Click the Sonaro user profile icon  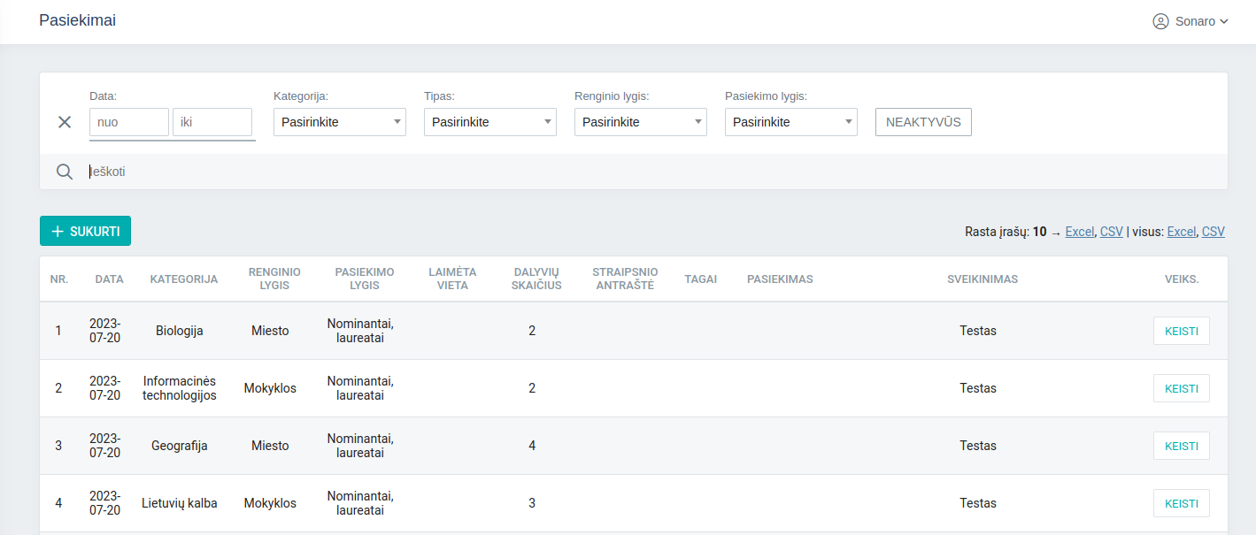pos(1160,21)
